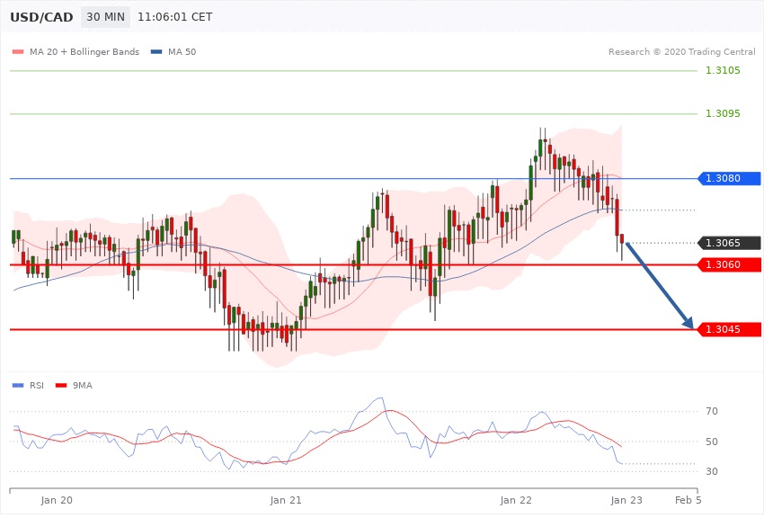Click the Jan 21 date label
The width and height of the screenshot is (764, 518).
pos(286,499)
